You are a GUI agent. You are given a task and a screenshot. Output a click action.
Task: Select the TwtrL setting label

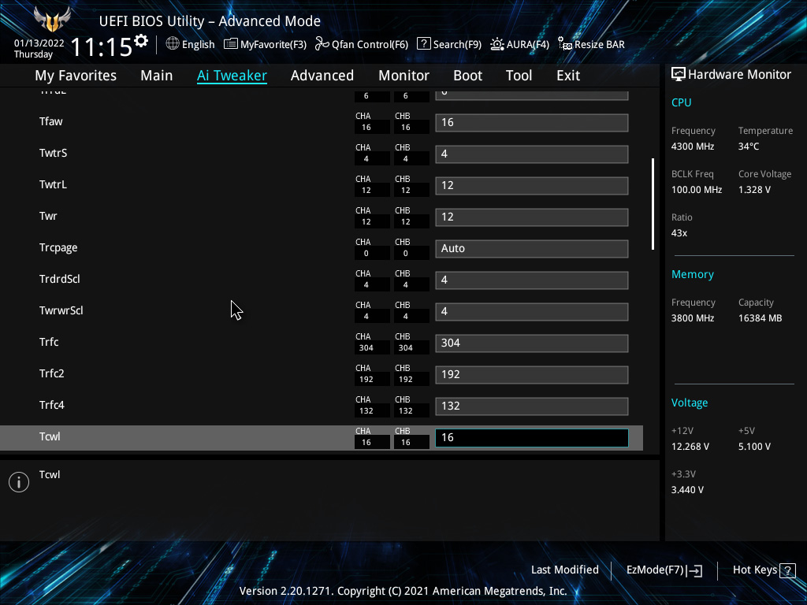point(53,184)
